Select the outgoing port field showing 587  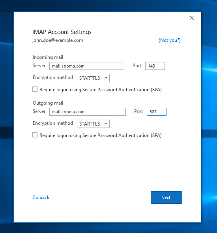(157, 112)
